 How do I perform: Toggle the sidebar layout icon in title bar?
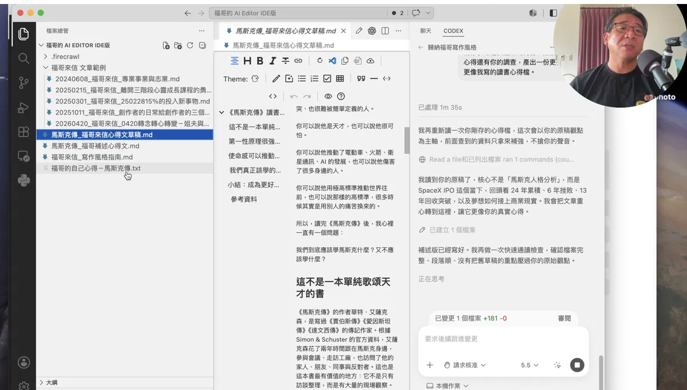(x=553, y=13)
